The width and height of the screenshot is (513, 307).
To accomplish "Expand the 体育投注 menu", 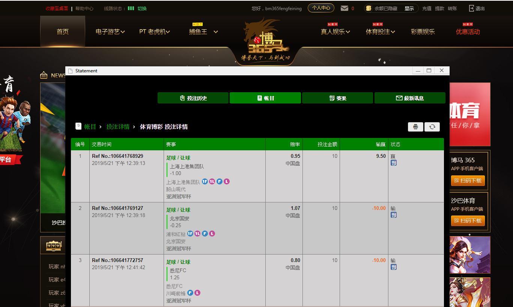I will click(381, 32).
